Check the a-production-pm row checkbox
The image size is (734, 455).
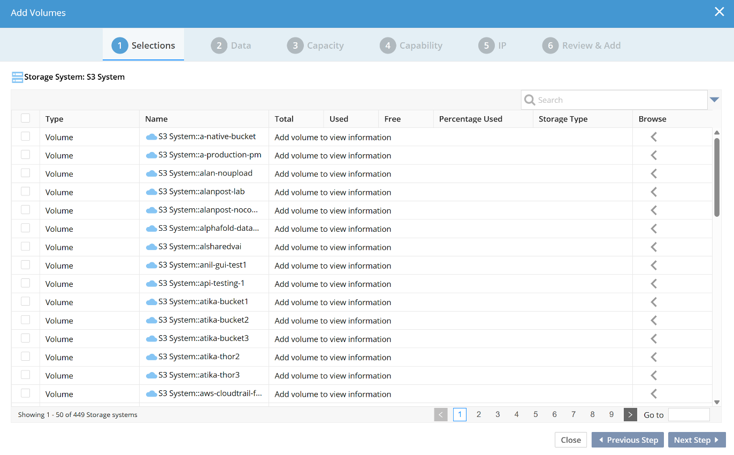coord(25,155)
